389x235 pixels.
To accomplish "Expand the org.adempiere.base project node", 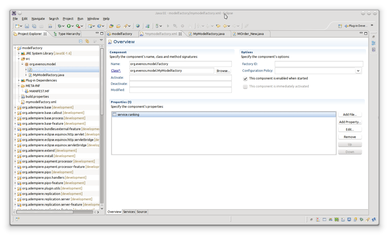I will tap(15, 107).
